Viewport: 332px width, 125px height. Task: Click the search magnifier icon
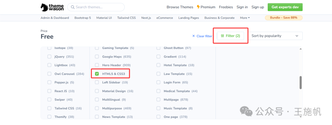tap(73, 7)
